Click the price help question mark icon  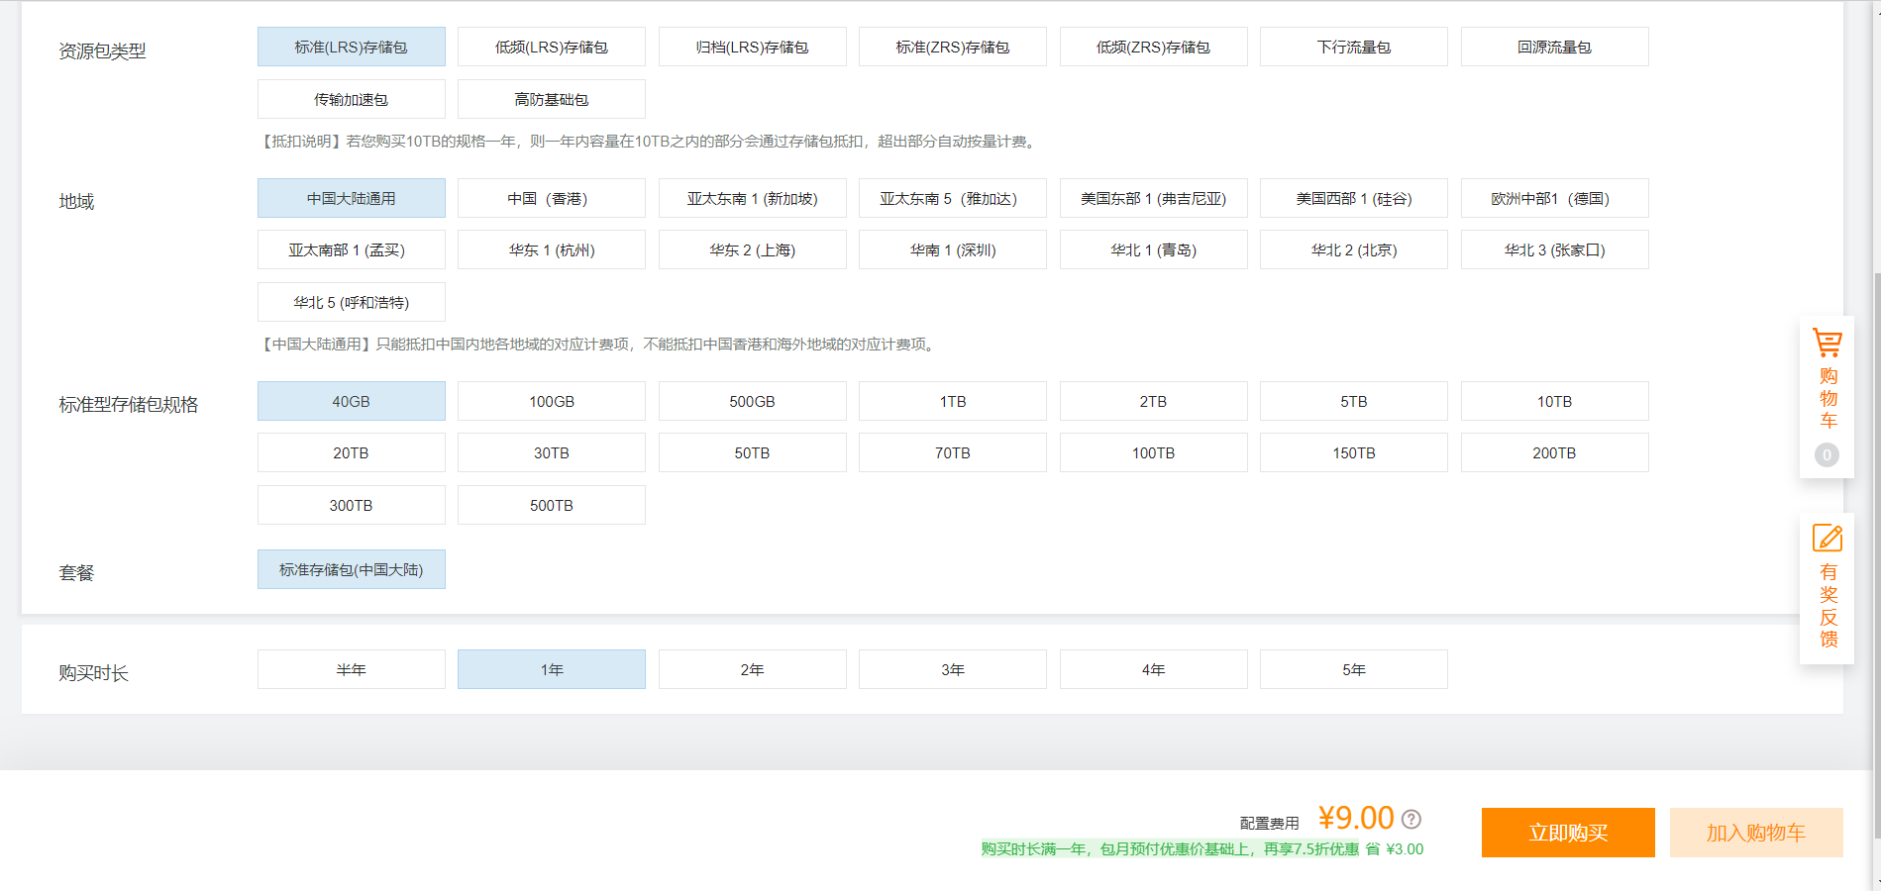coord(1411,819)
